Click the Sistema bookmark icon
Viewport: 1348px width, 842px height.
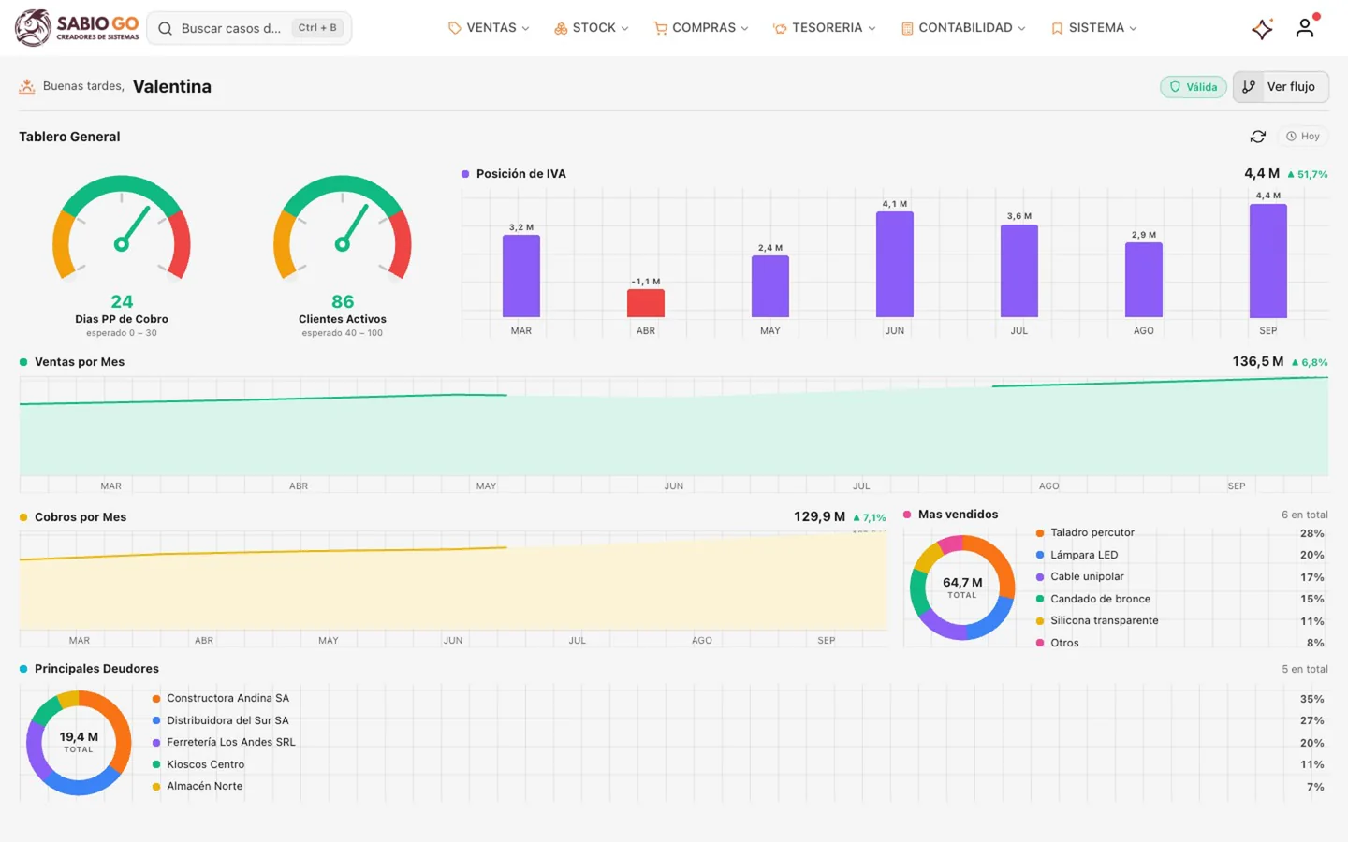click(1057, 28)
